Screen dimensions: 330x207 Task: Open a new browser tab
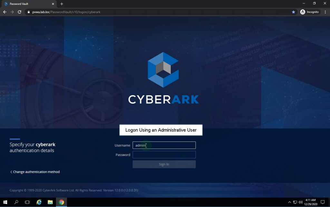[61, 4]
